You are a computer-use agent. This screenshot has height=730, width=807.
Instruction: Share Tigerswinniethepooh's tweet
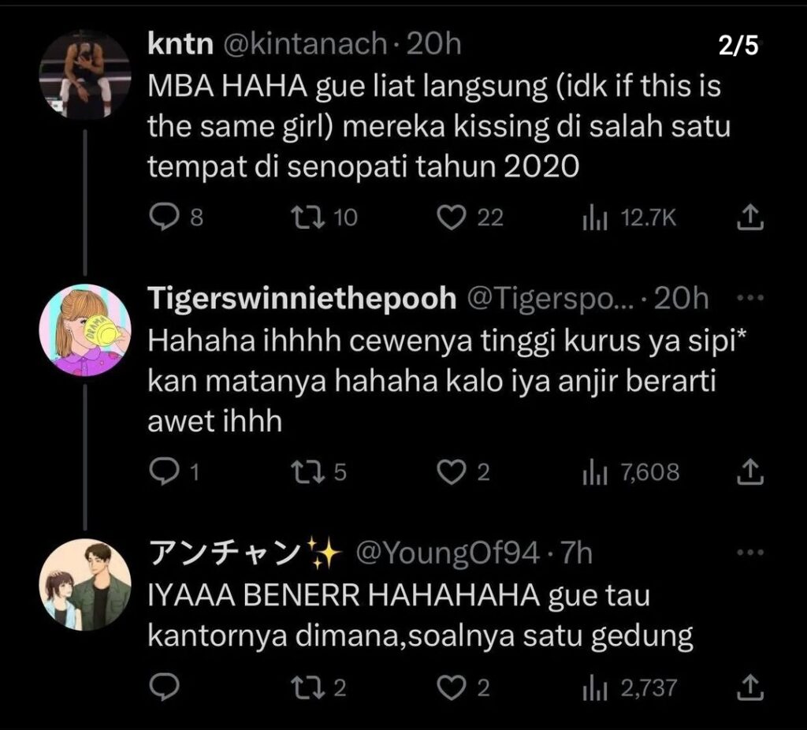coord(751,471)
